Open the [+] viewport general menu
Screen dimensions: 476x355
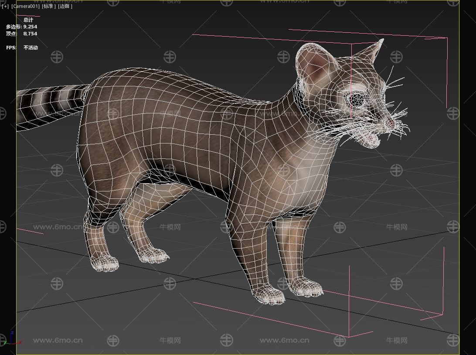(5, 7)
